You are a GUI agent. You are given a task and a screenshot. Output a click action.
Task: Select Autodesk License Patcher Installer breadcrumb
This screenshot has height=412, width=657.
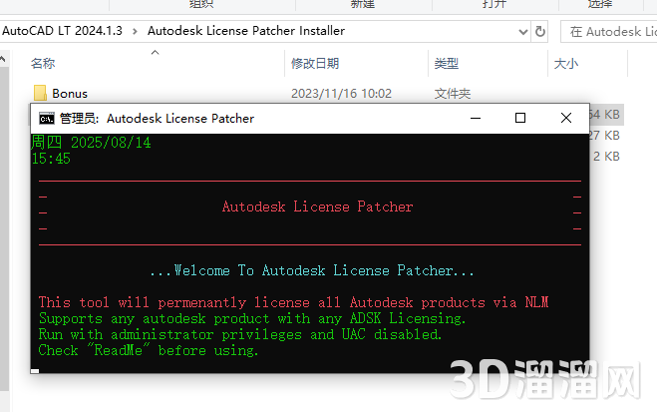(x=246, y=31)
